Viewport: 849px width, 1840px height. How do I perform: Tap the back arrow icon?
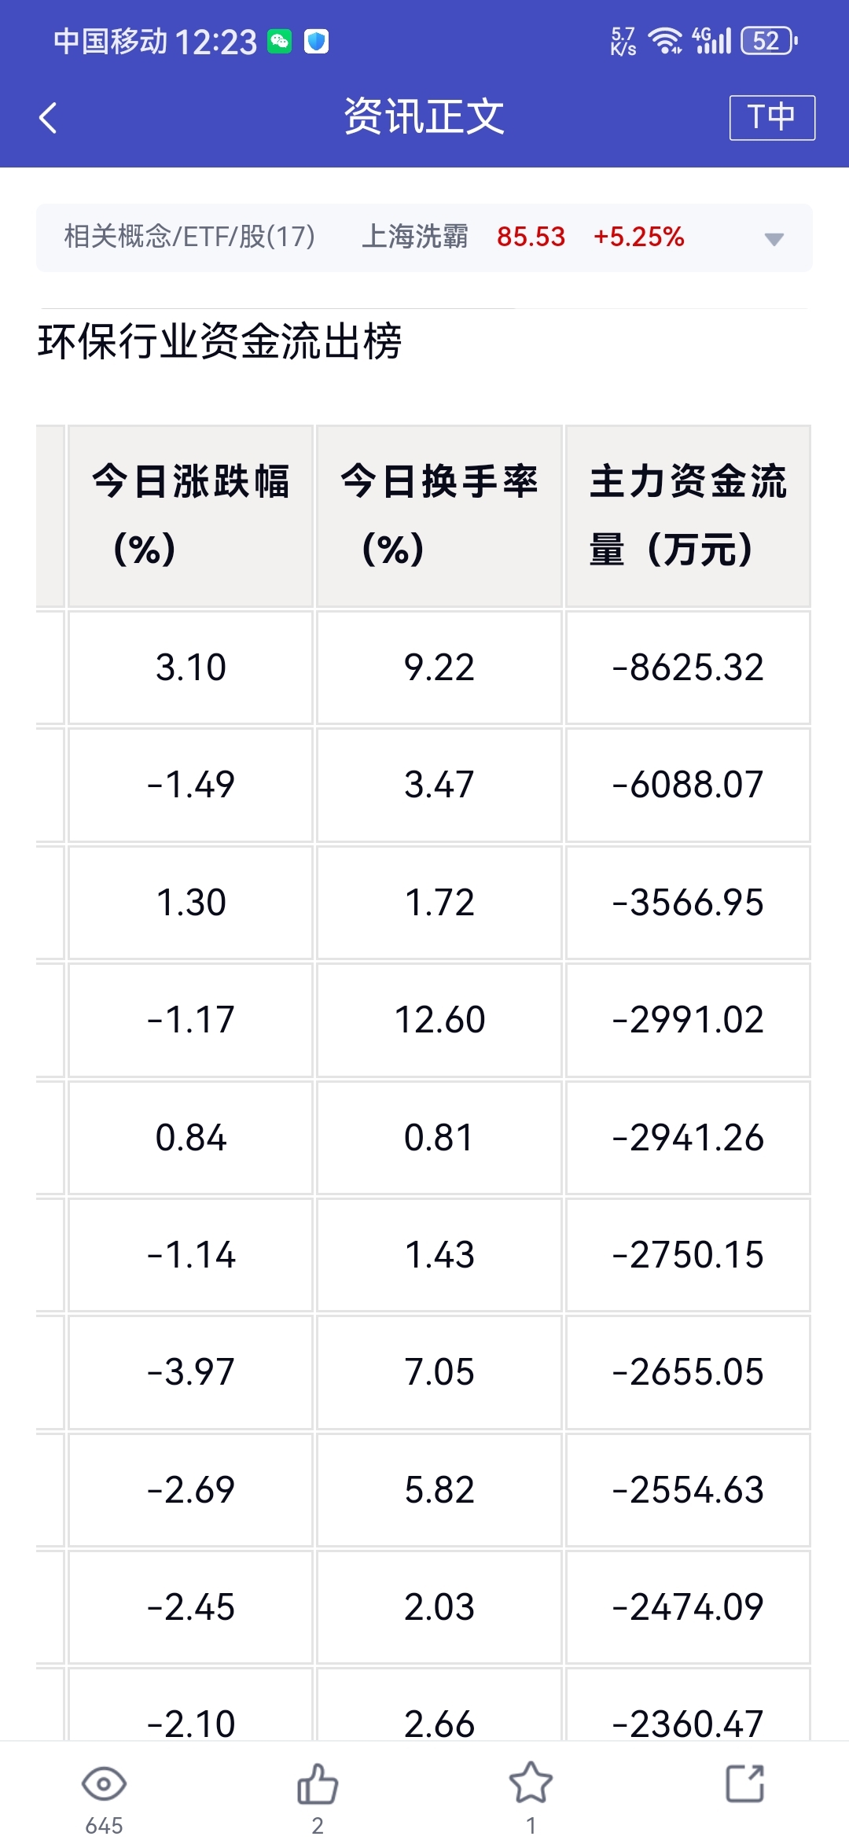tap(49, 118)
